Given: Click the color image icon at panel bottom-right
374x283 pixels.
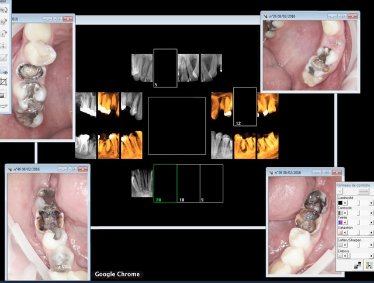Looking at the screenshot, I should [368, 265].
